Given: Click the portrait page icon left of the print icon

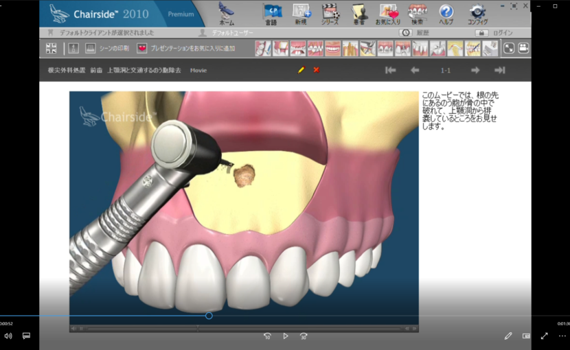Looking at the screenshot, I should click(73, 48).
